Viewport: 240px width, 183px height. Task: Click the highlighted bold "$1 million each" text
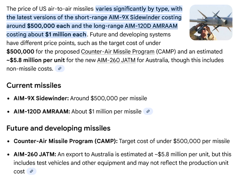65,34
